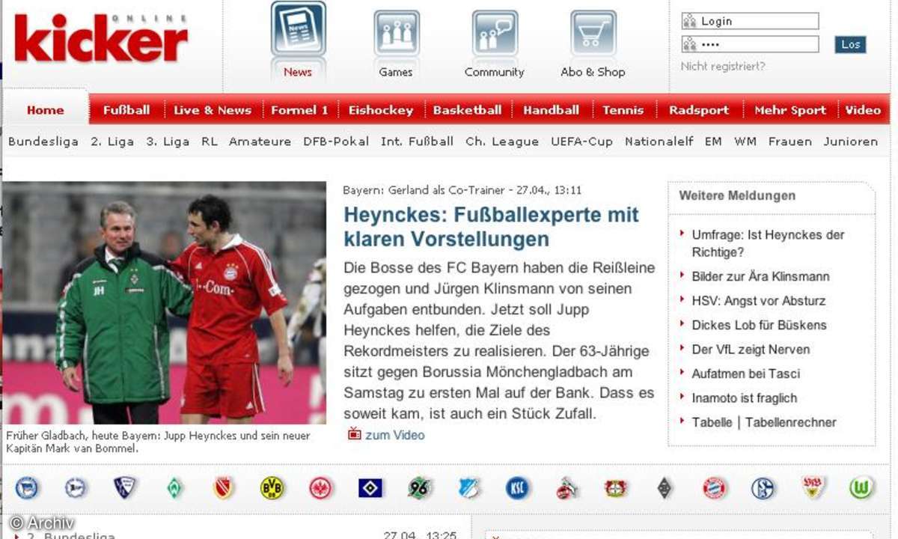
Task: Select the Hoffenheim club logo
Action: [468, 488]
